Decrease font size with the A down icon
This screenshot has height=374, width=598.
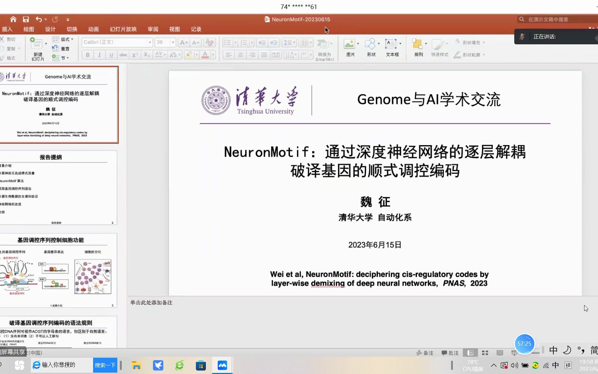(x=196, y=42)
